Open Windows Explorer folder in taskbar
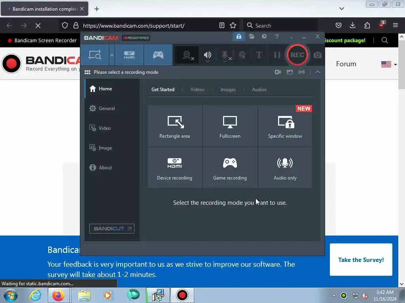 [x=84, y=295]
